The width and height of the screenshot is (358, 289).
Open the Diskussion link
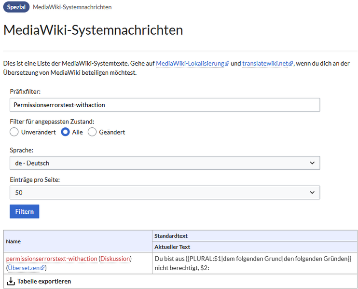pos(115,259)
